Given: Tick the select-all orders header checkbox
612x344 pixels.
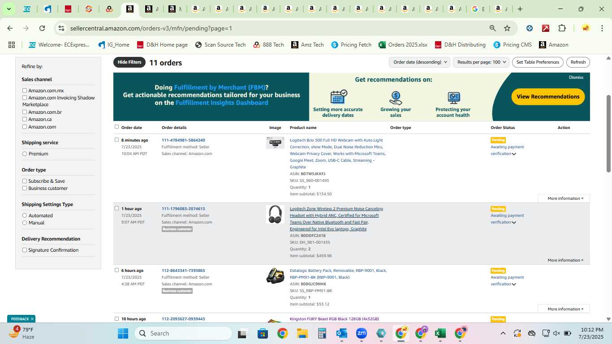Looking at the screenshot, I should [x=117, y=127].
